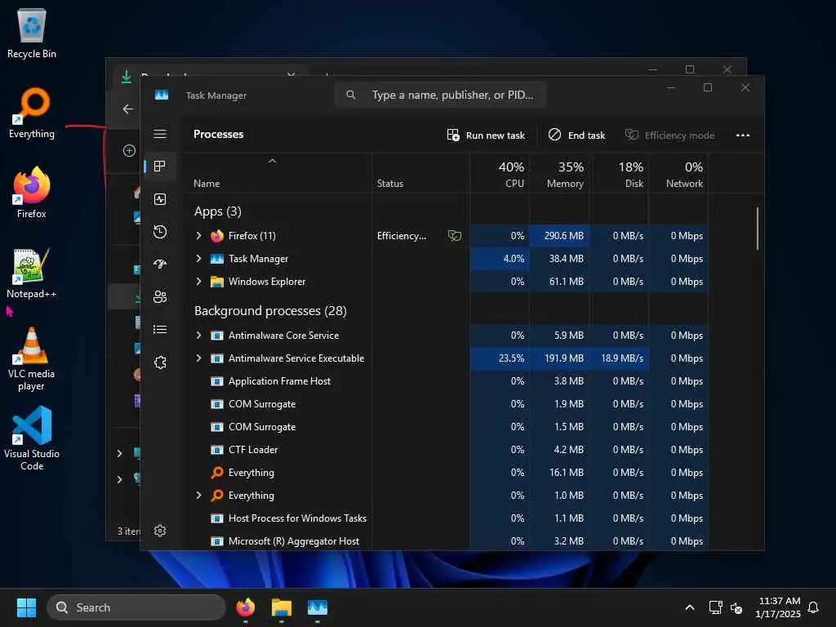Expand the Task Manager process row
Image resolution: width=836 pixels, height=627 pixels.
coord(198,259)
